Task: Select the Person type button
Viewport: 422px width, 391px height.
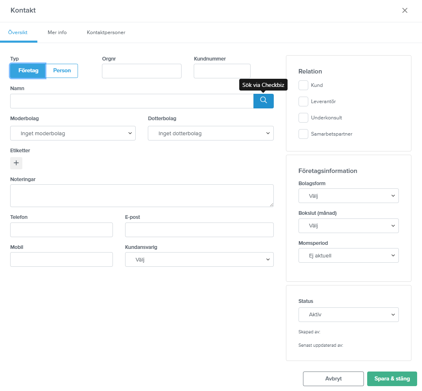Action: pos(62,71)
